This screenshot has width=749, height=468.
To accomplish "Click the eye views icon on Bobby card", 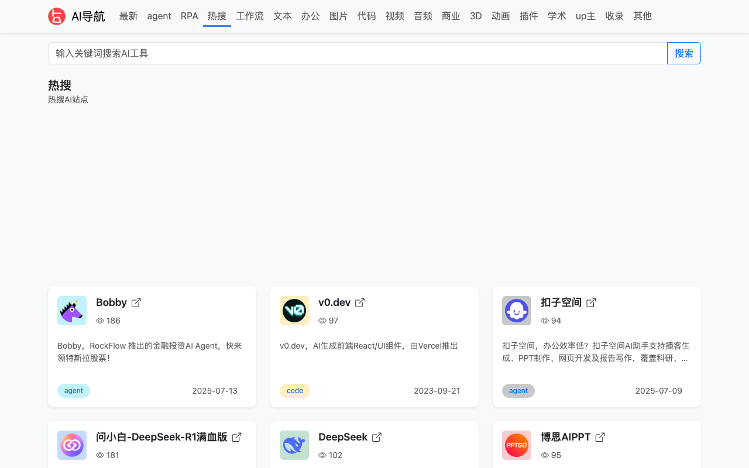I will [100, 321].
